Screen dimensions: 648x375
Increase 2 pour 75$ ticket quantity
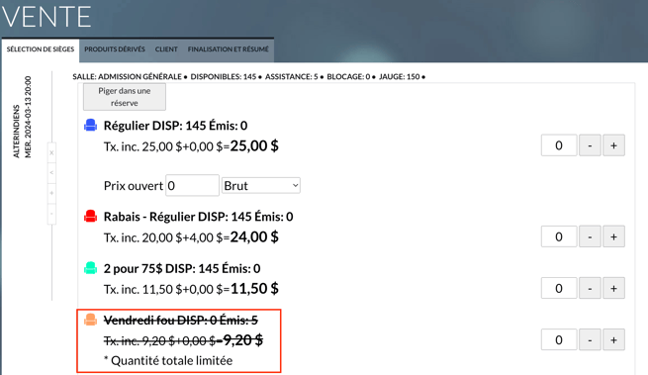pyautogui.click(x=613, y=288)
